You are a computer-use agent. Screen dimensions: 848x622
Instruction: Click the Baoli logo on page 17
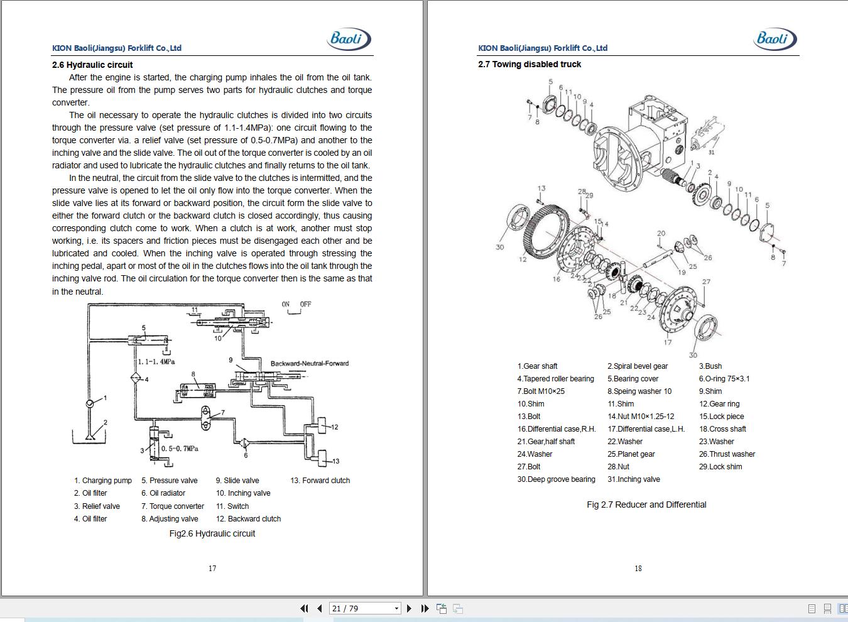349,39
